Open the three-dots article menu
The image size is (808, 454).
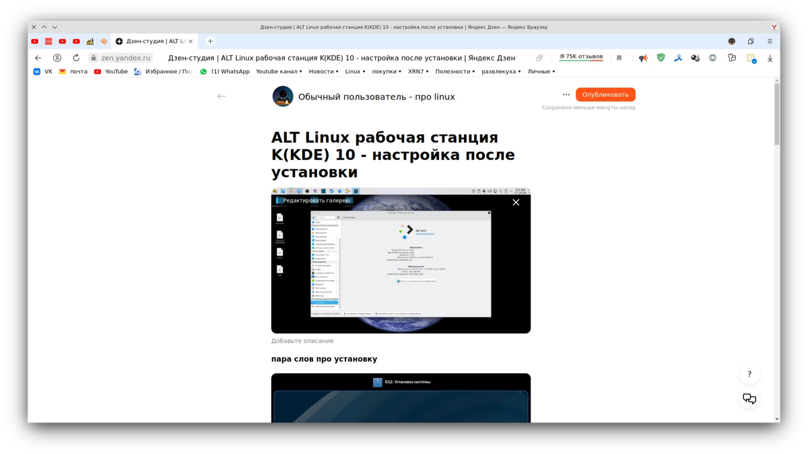coord(566,95)
